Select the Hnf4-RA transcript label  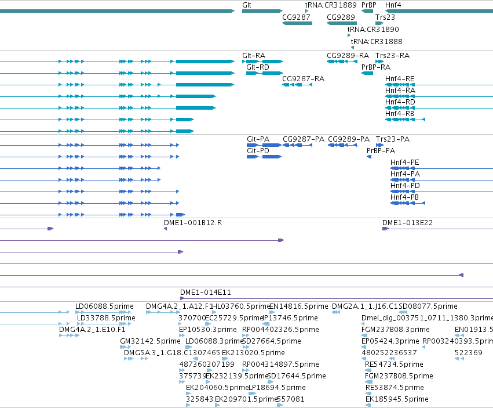click(400, 91)
